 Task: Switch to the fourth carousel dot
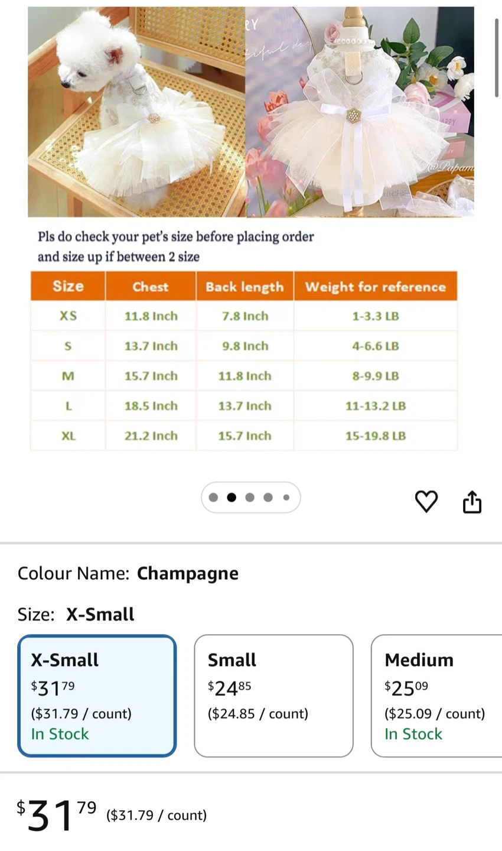click(268, 498)
